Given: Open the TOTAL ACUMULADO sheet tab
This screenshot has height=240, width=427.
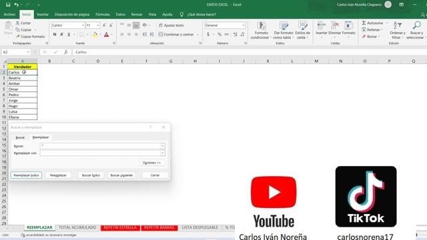Looking at the screenshot, I should point(77,227).
